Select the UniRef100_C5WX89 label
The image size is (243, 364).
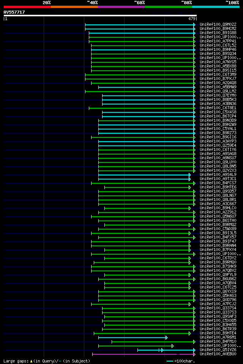click(218, 229)
